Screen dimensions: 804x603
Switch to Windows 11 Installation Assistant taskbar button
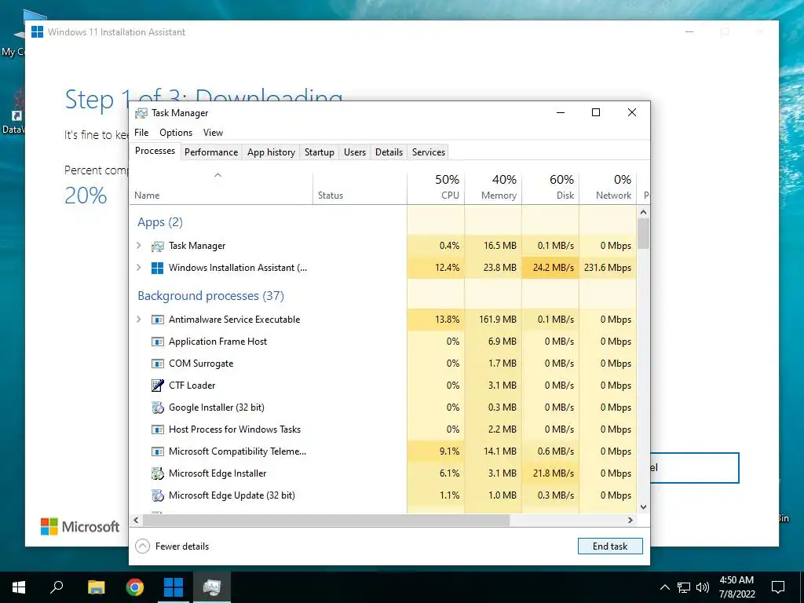(174, 587)
